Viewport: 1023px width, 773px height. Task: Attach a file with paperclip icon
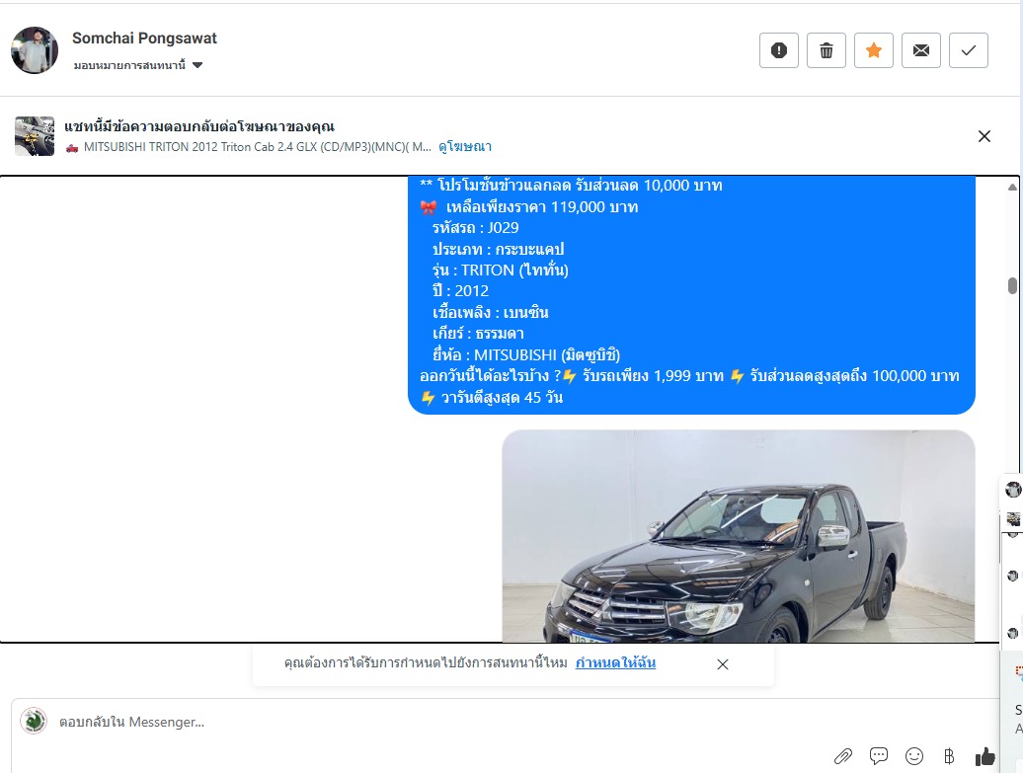(843, 756)
